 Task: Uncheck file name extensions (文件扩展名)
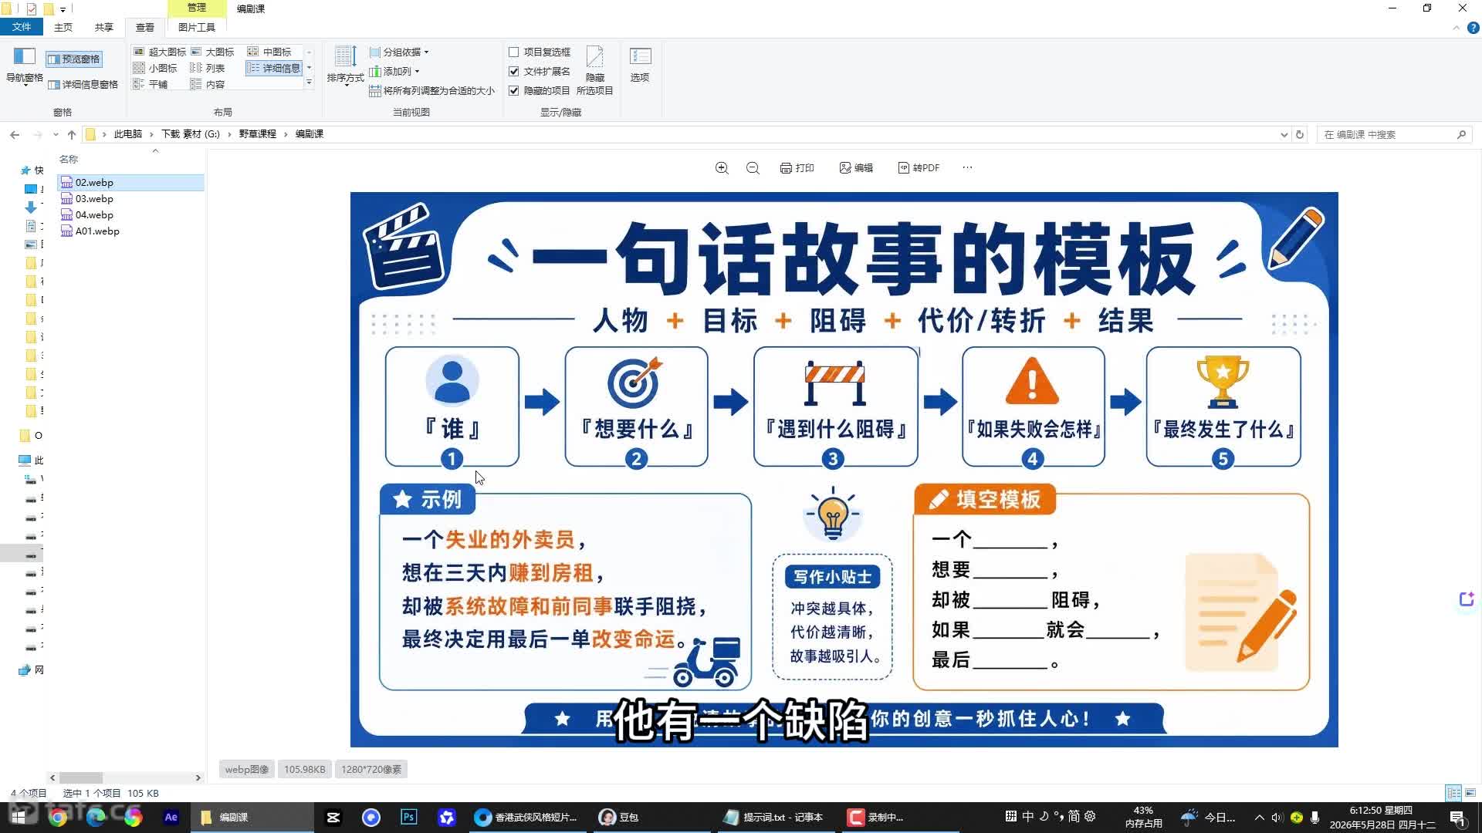(x=513, y=71)
